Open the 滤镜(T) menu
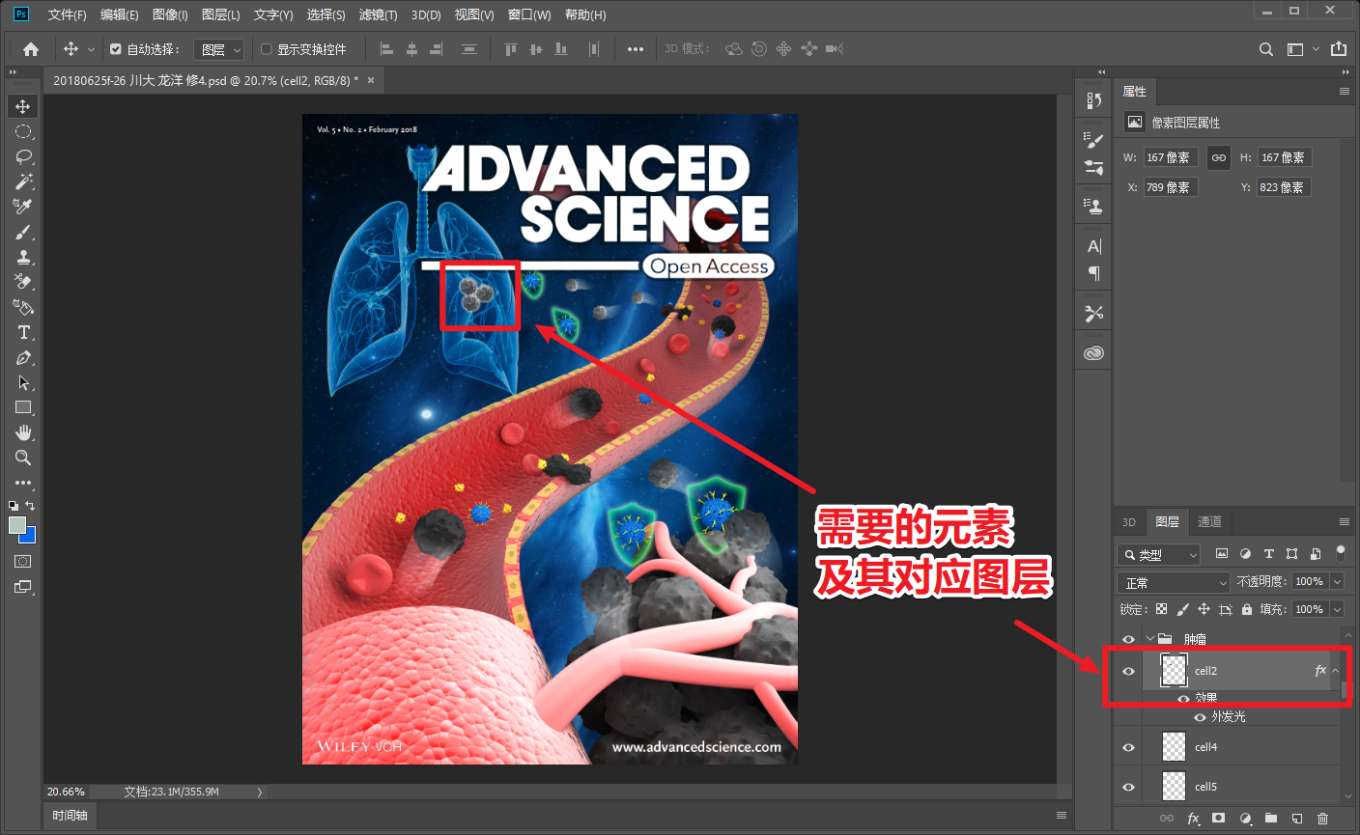Screen dimensions: 1360x835 tap(378, 14)
